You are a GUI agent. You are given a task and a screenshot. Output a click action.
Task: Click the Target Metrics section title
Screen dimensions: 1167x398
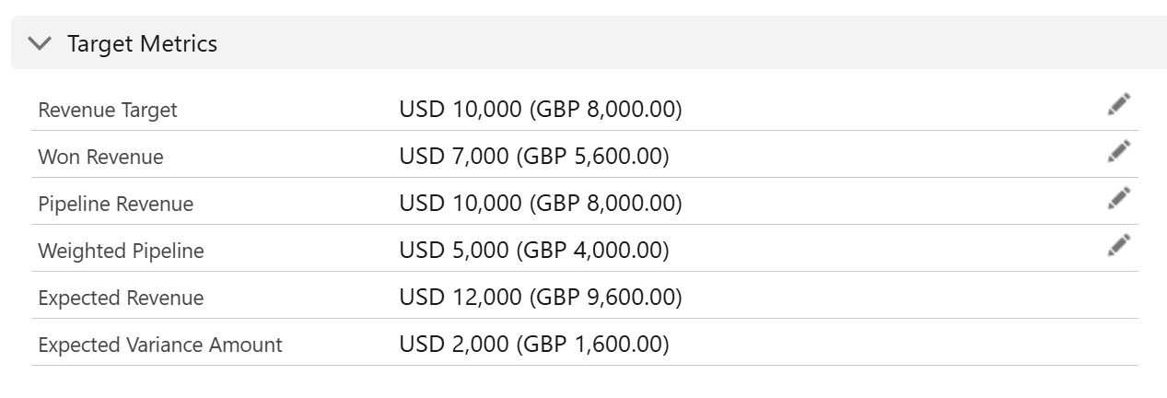click(x=142, y=43)
